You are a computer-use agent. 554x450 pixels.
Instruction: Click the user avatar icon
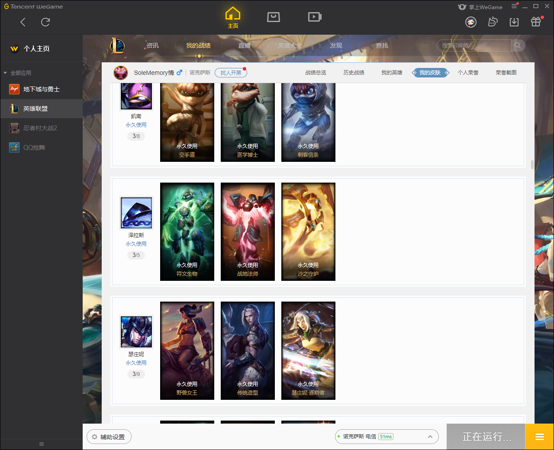click(471, 22)
